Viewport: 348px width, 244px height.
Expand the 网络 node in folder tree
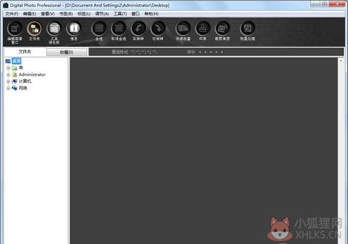point(8,88)
